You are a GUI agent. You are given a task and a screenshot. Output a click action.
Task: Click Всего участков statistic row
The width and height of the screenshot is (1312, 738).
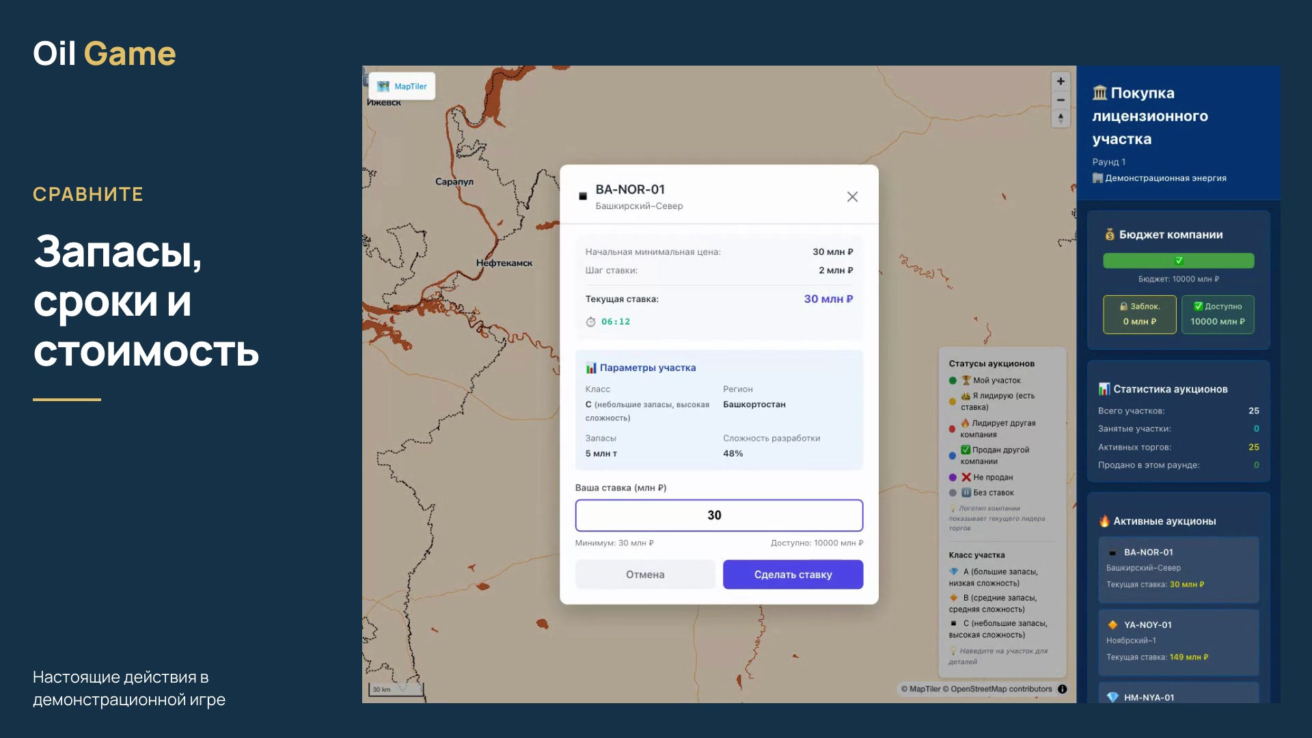1179,411
